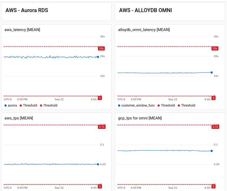Click the latest data point in alloydb_omni_latency chart
This screenshot has width=227, height=191.
(x=212, y=72)
